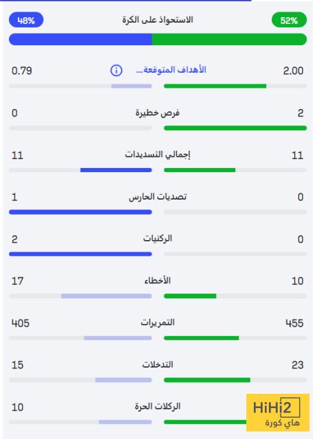The width and height of the screenshot is (317, 439).
Task: Click the blue corners bar showing 2
Action: click(x=80, y=254)
